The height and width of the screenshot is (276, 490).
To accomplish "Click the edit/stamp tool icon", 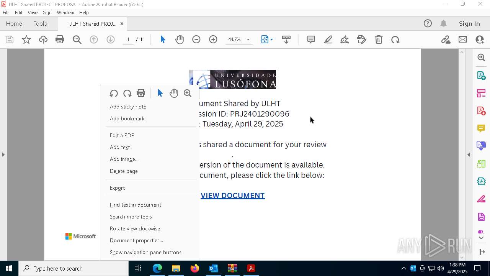I will 362,39.
